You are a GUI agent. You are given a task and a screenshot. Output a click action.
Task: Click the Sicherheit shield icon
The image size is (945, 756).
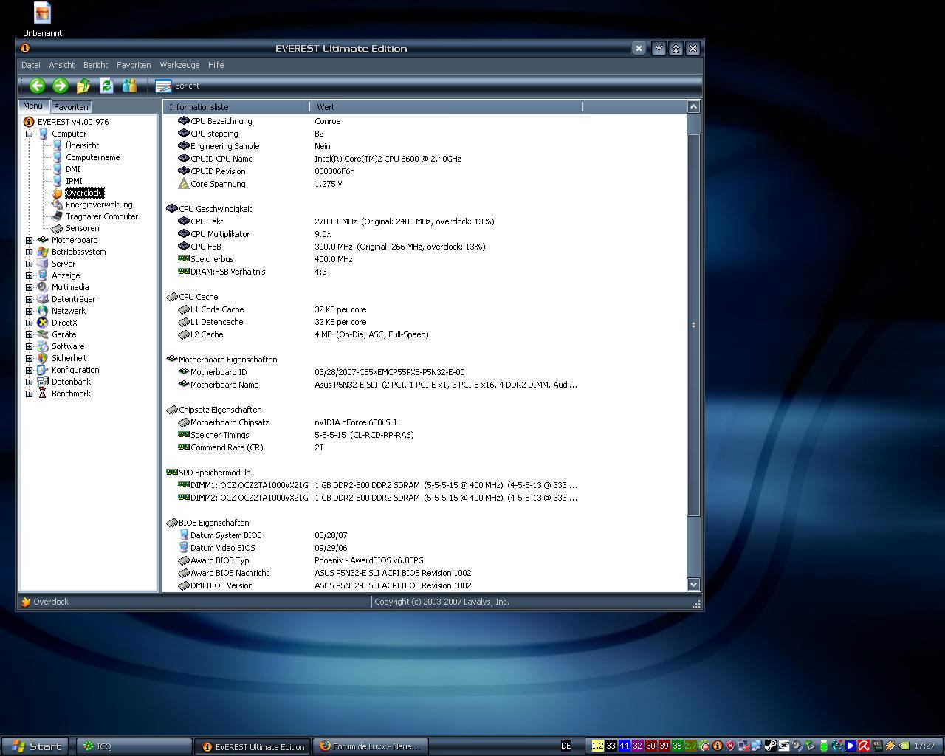(x=43, y=358)
